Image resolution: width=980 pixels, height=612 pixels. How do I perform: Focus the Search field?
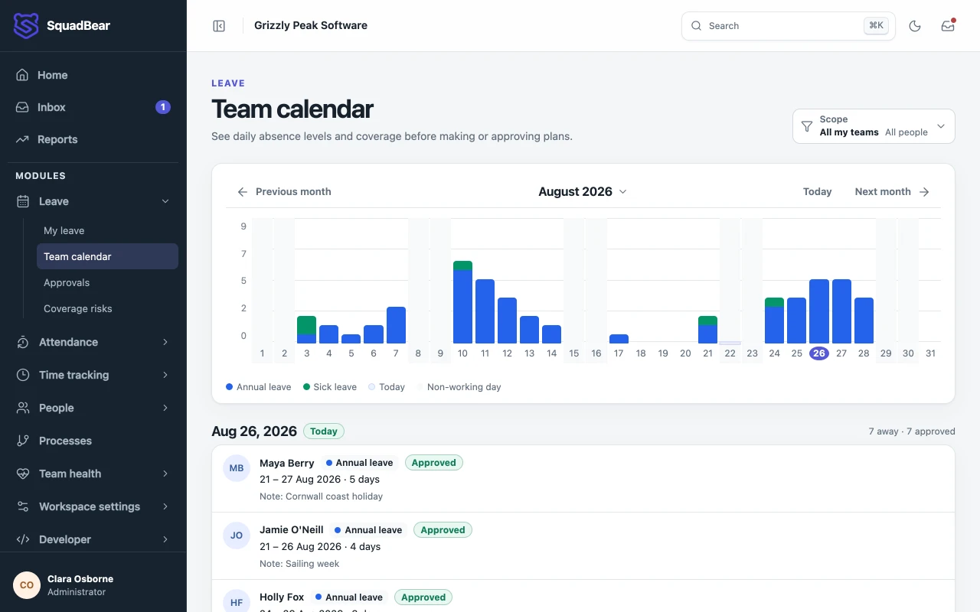pos(789,26)
